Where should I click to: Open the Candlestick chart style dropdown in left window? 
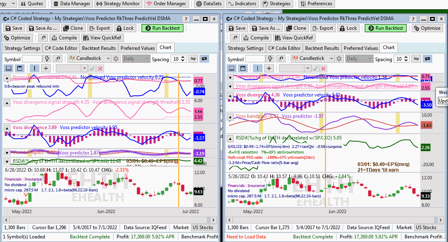point(89,59)
